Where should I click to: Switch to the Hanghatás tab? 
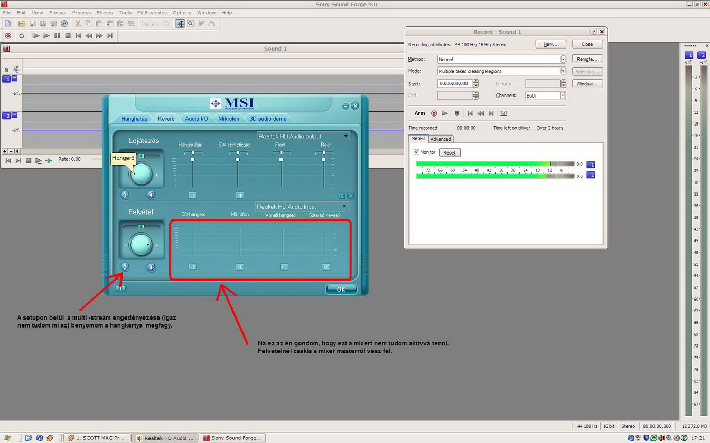point(134,119)
